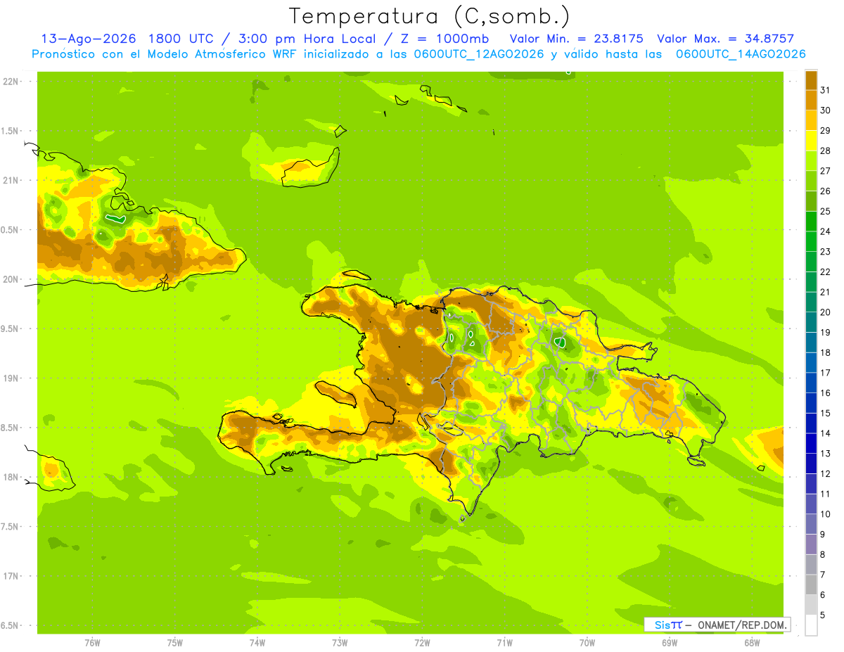
Task: Pick the yellow swatch between 28 and 29
Action: [811, 140]
